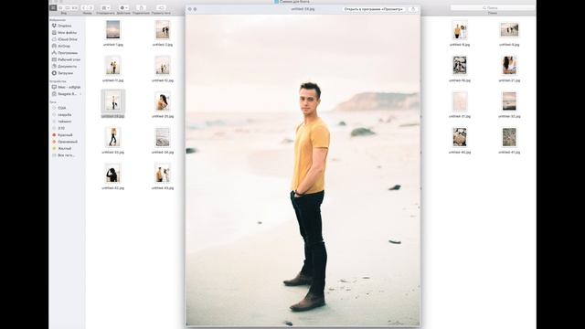The image size is (585, 329).
Task: Open iCloud Drive in the sidebar
Action: [x=65, y=39]
